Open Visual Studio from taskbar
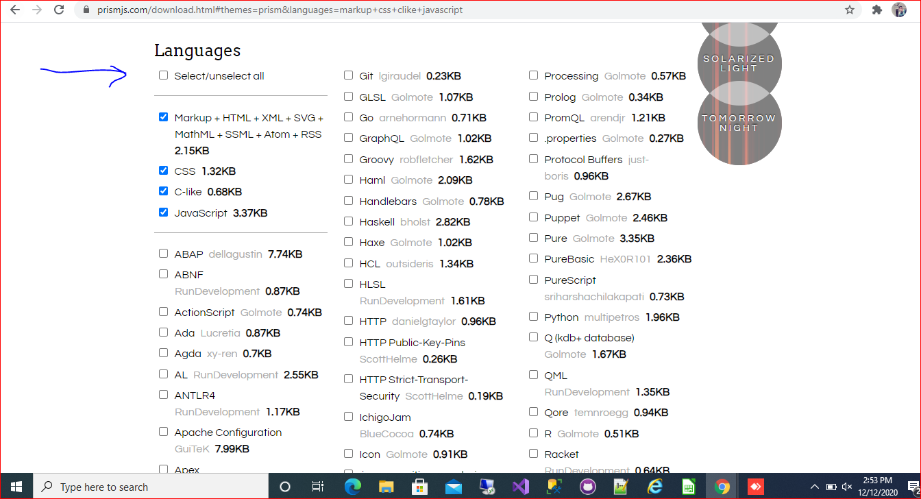Viewport: 921px width, 499px height. coord(520,487)
